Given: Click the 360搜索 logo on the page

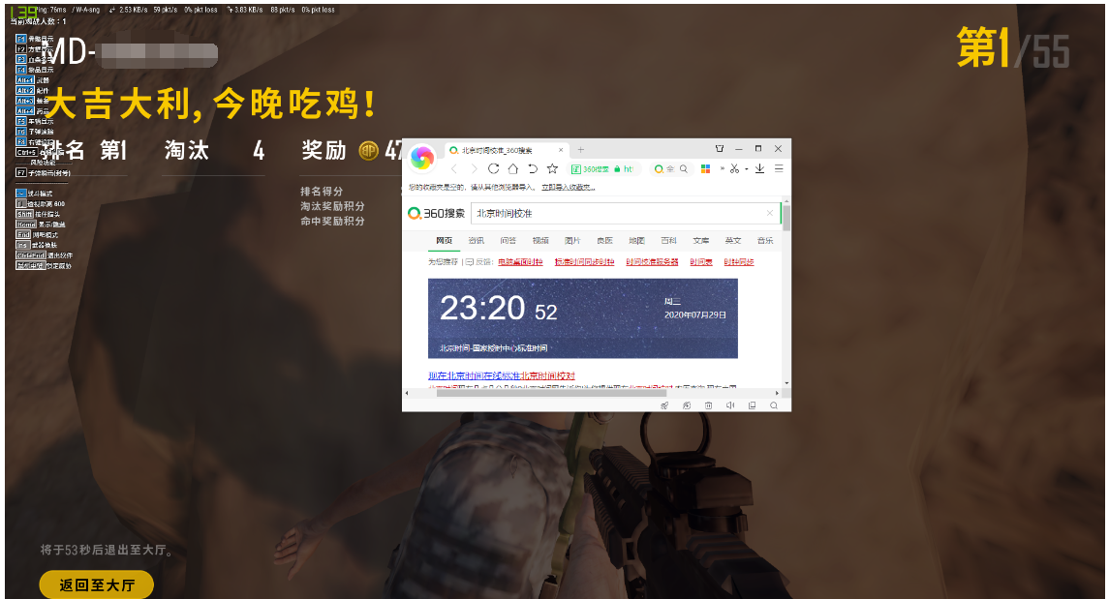Looking at the screenshot, I should 437,213.
